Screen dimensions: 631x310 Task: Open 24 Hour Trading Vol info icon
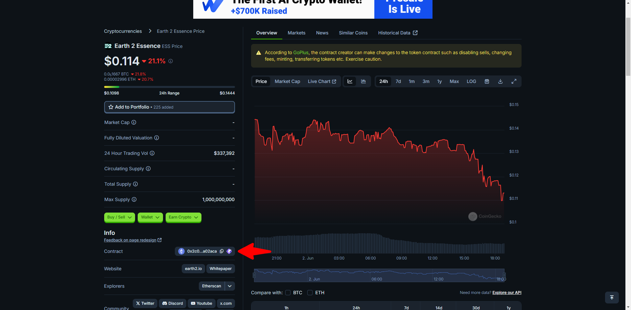tap(152, 153)
